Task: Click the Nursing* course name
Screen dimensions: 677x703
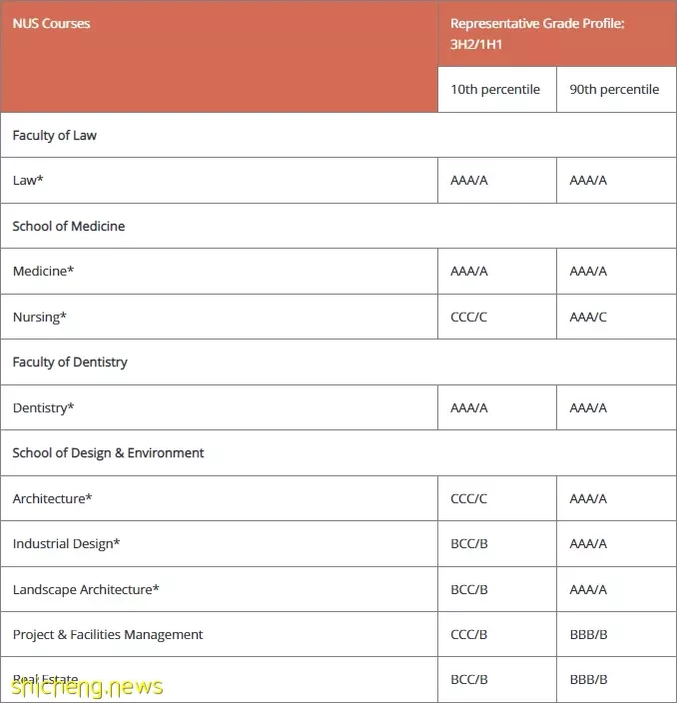Action: coord(40,317)
